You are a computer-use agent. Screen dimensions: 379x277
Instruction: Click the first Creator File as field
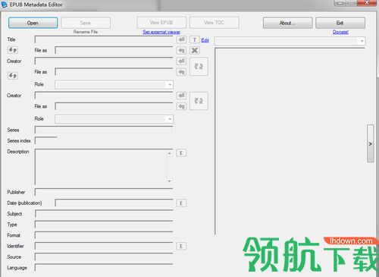click(114, 72)
